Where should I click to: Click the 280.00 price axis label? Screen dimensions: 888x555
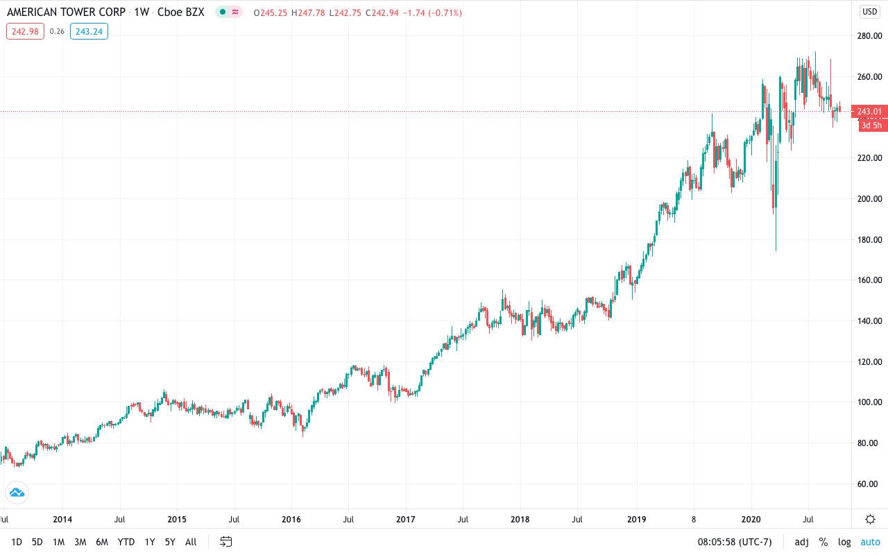[869, 36]
